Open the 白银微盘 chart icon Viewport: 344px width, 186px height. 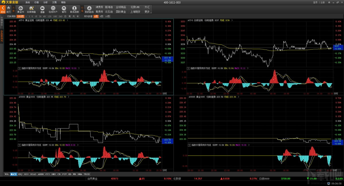(x=31, y=9)
